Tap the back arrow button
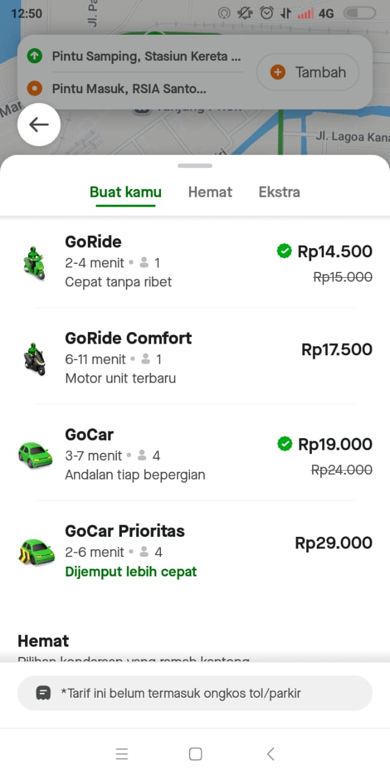The image size is (390, 780). pos(39,125)
